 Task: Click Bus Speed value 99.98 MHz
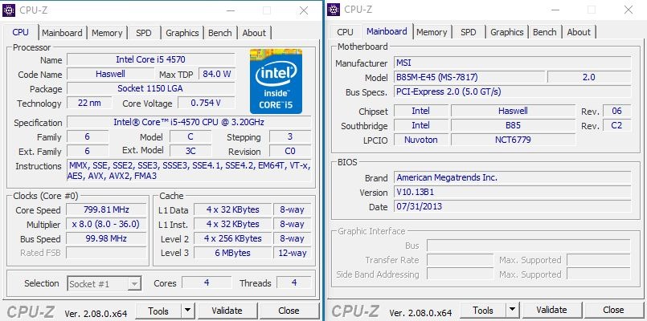pos(106,238)
